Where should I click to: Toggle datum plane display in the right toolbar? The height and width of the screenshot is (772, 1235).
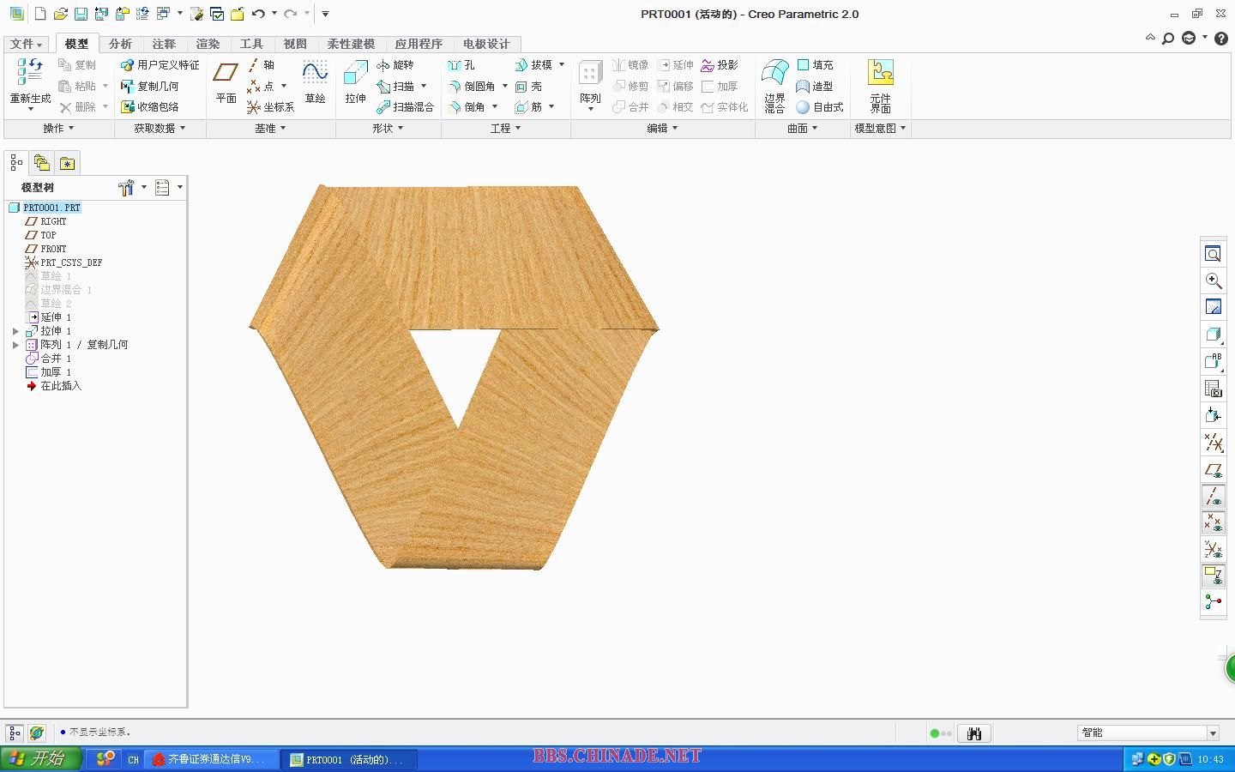tap(1213, 470)
